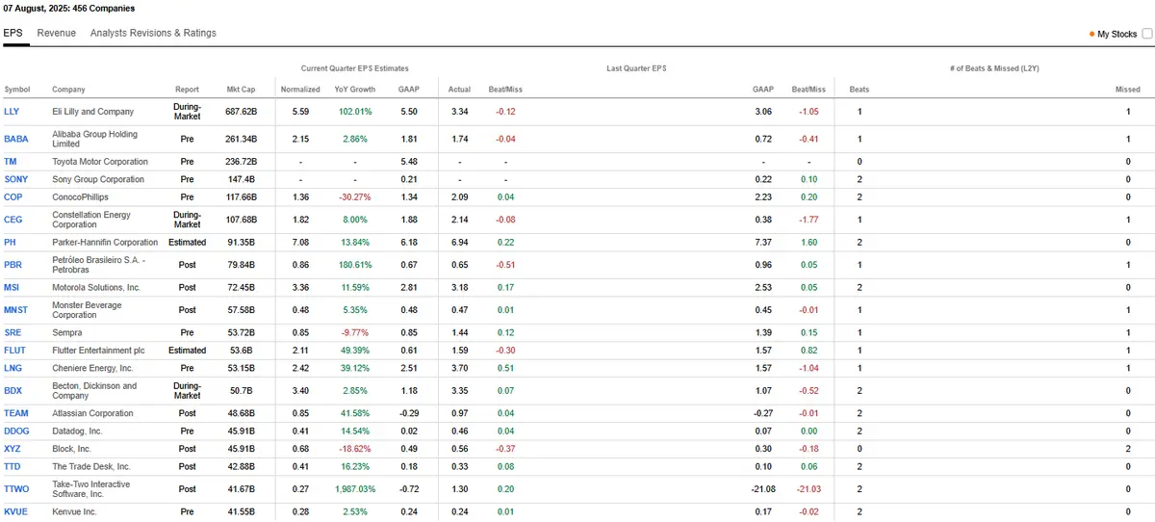This screenshot has width=1155, height=522.
Task: Click the -21.03 last quarter beat/miss value
Action: (808, 489)
